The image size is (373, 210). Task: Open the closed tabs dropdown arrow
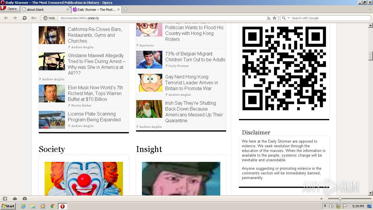click(370, 9)
